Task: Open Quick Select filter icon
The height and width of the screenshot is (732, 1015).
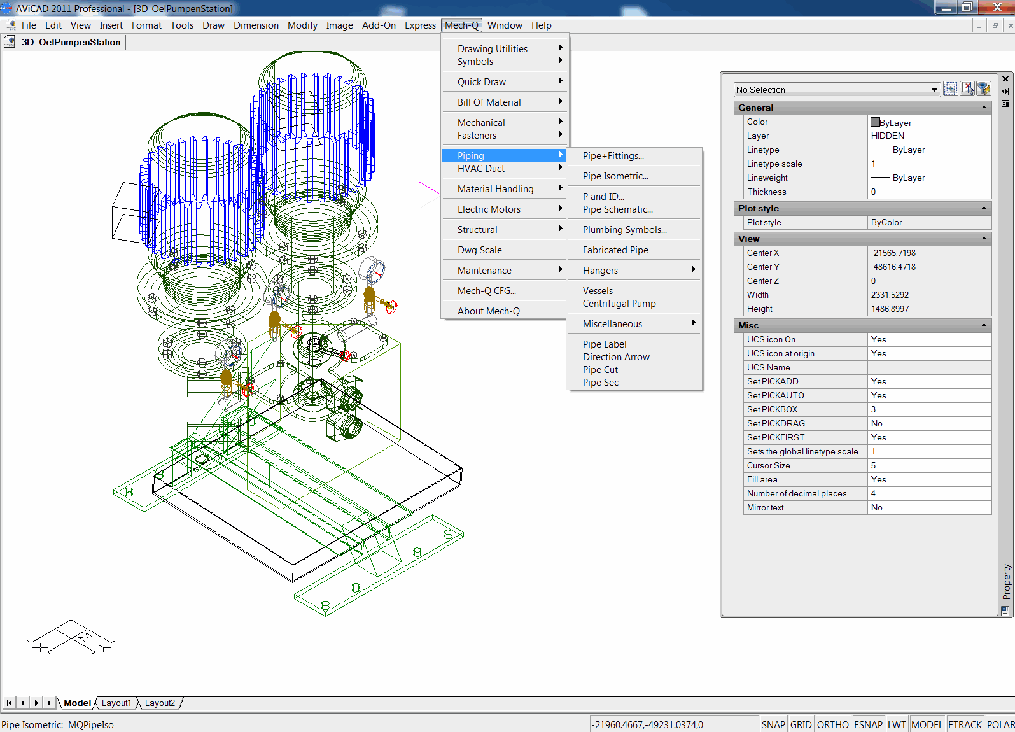Action: 984,89
